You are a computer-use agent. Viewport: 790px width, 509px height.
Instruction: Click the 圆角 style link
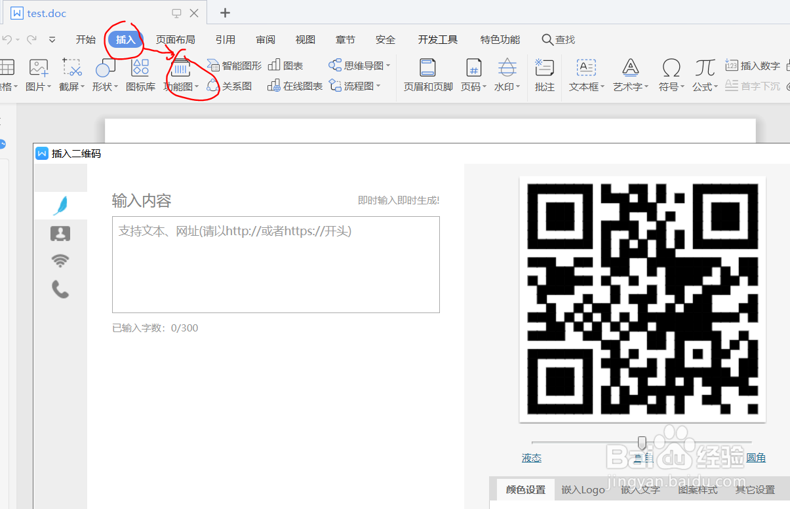click(756, 458)
